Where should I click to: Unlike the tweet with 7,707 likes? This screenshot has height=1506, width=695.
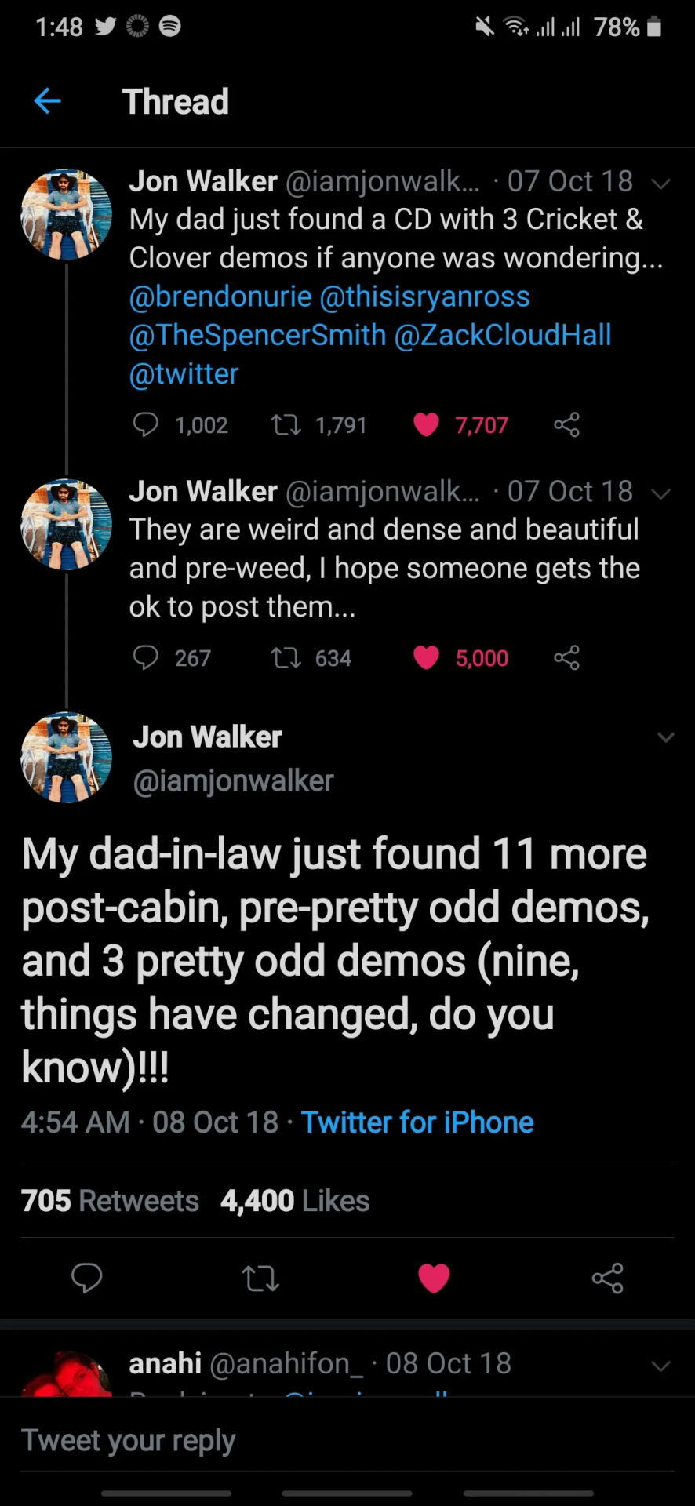coord(426,424)
